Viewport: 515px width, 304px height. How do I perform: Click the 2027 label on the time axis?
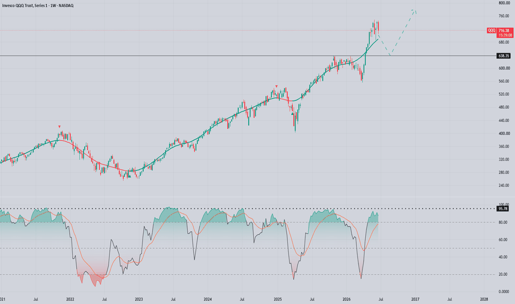[x=415, y=300]
